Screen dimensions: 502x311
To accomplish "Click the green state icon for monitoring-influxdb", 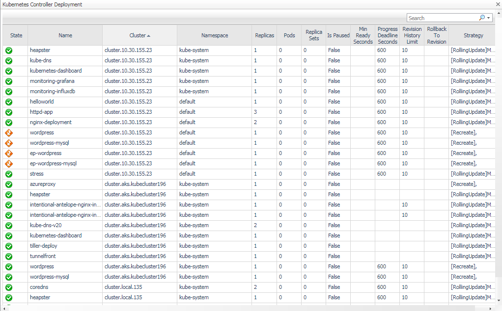I will 9,91.
